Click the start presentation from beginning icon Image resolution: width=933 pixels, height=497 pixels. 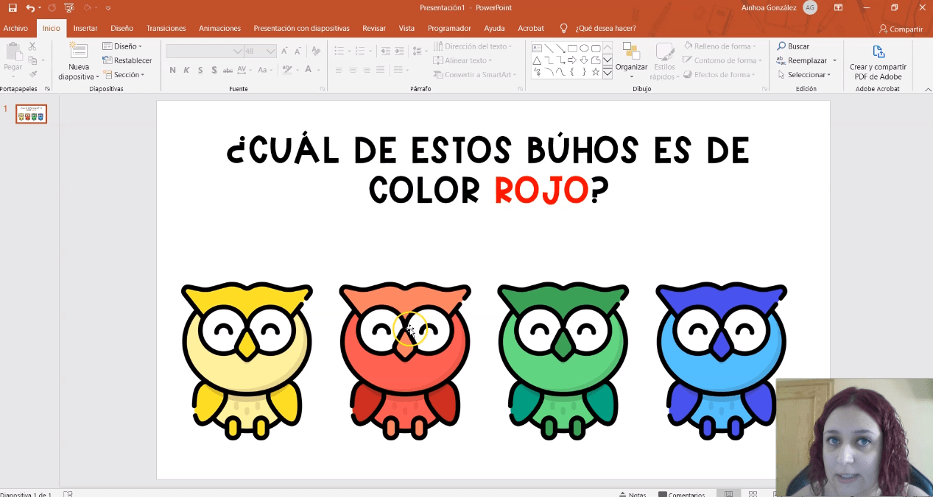[x=68, y=8]
